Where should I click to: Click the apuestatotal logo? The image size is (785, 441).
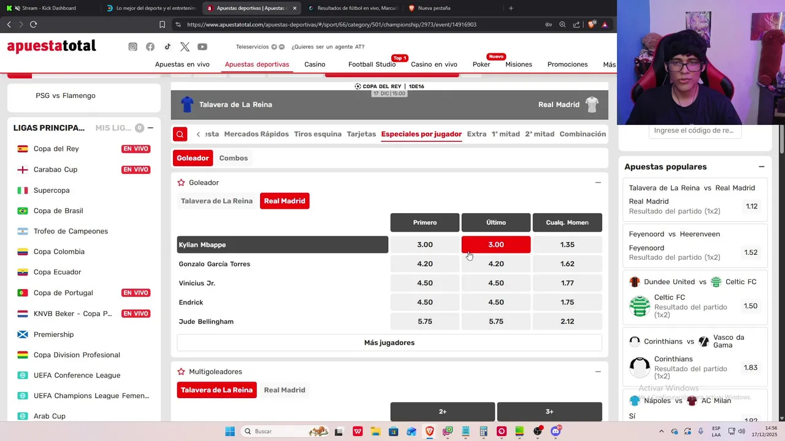point(52,47)
